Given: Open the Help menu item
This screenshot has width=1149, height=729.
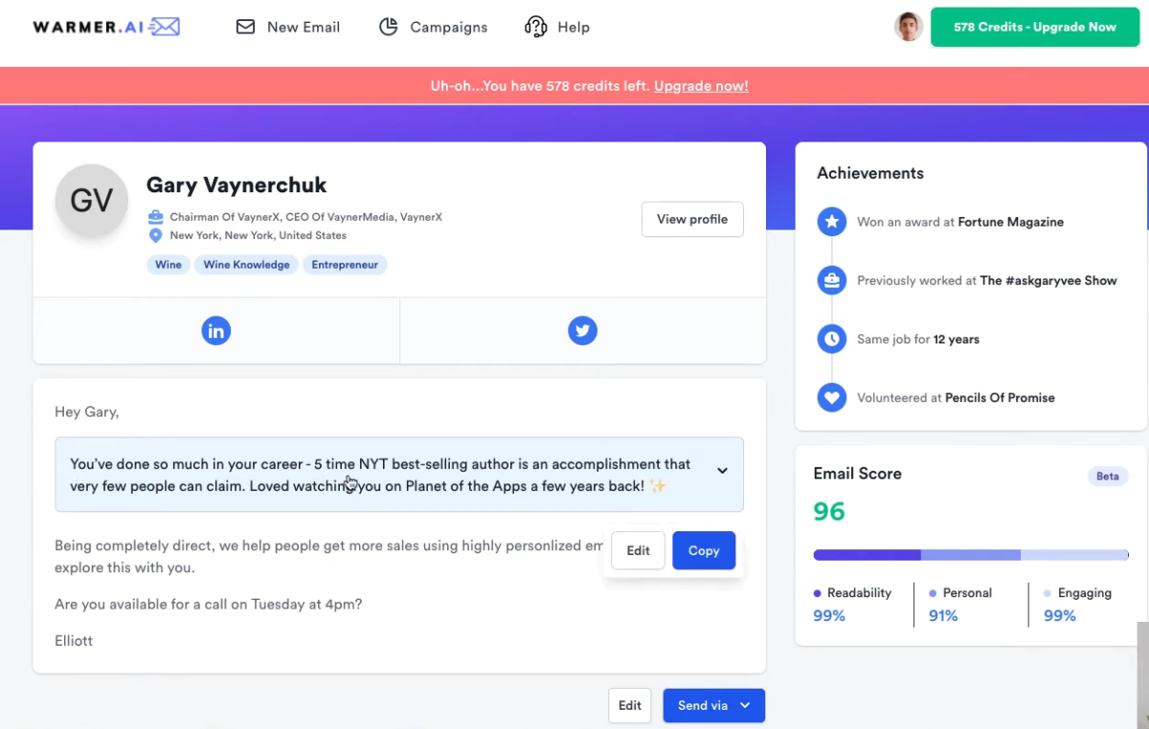Looking at the screenshot, I should point(557,27).
